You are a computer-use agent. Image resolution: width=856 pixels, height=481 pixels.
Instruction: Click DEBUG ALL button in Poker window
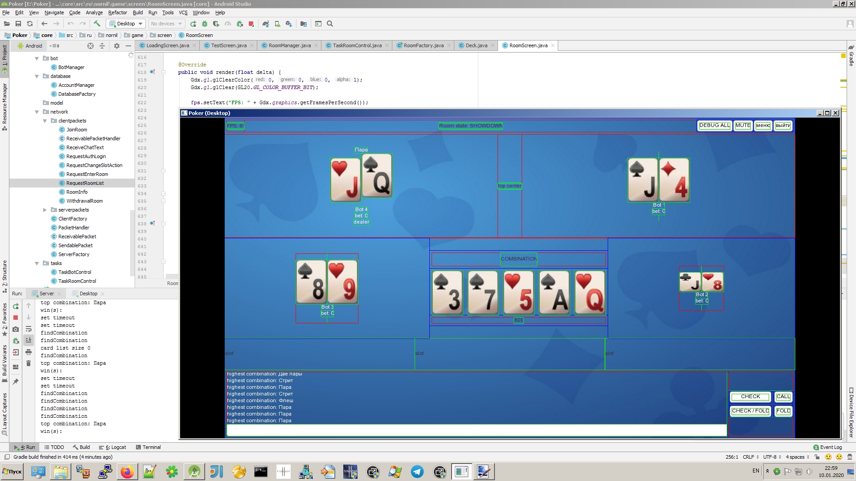[715, 126]
